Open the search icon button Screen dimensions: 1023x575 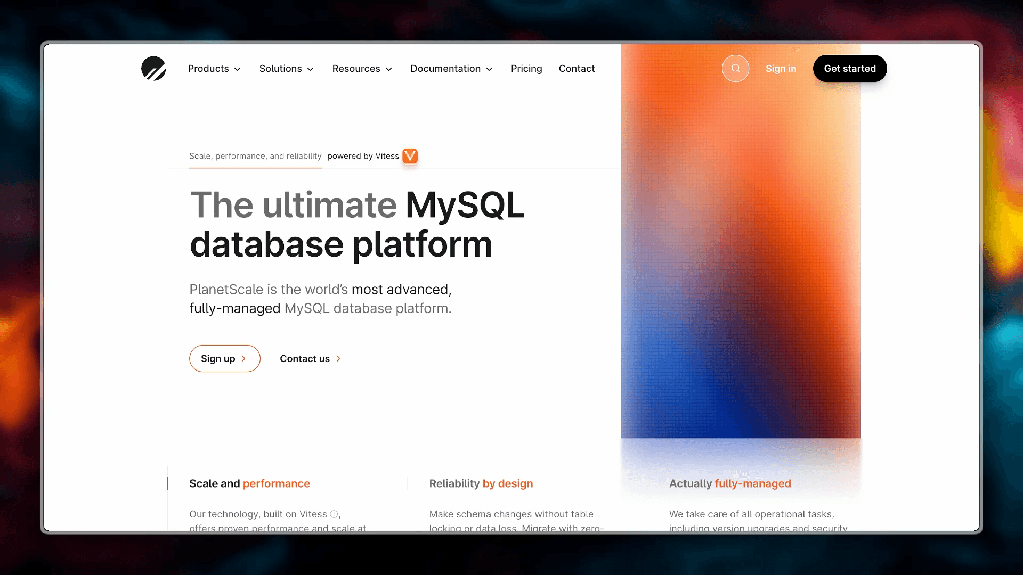click(x=735, y=69)
